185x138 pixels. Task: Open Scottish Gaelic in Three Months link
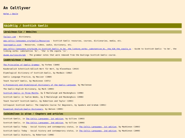click(x=21, y=93)
